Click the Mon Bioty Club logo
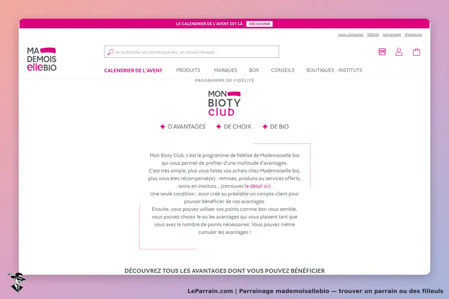This screenshot has width=449, height=299. click(x=224, y=104)
